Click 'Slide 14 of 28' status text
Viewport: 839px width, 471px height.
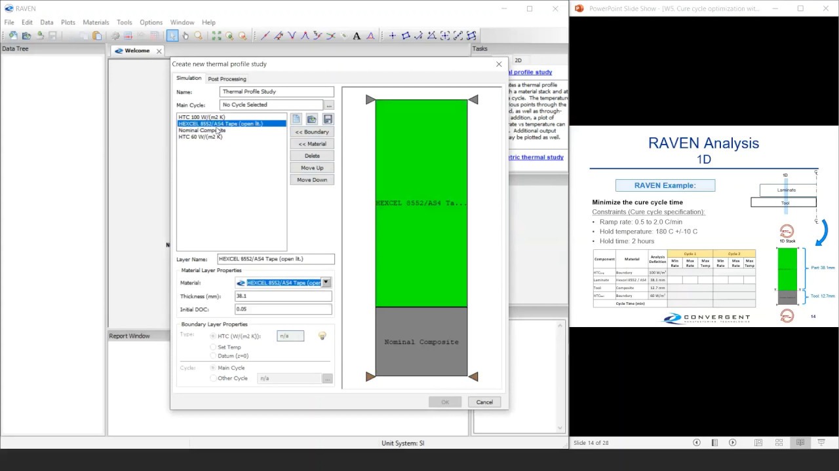coord(591,443)
